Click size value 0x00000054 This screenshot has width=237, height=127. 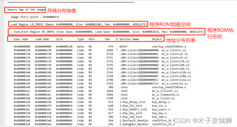[64, 106]
